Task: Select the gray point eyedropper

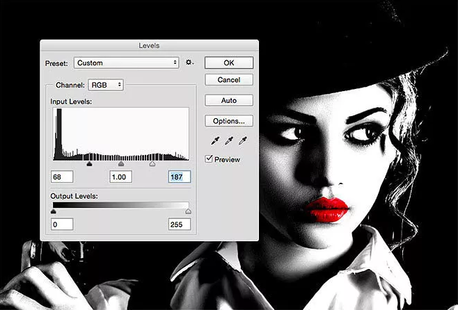Action: pos(228,141)
